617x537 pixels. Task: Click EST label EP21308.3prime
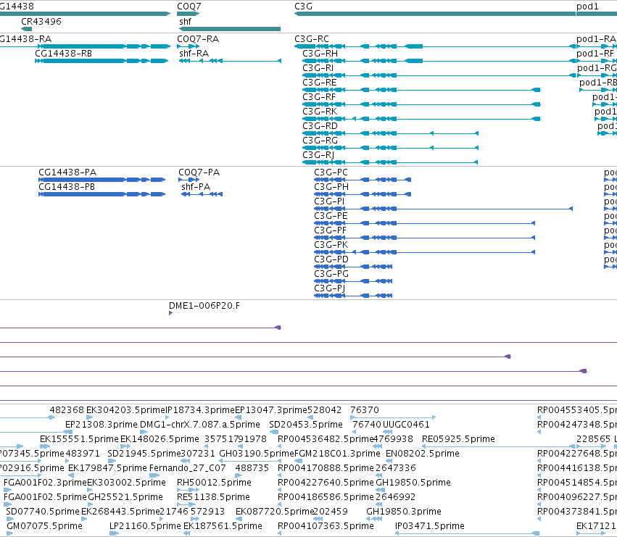(102, 425)
